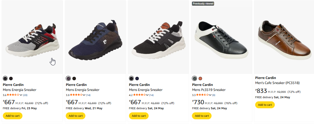Open the 9 reviews count link
The image size is (314, 124).
tap(214, 95)
